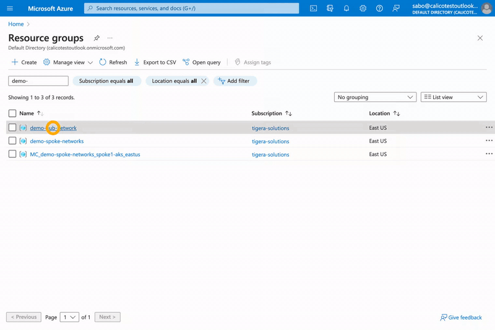
Task: Click Open query toolbar button
Action: click(x=202, y=62)
